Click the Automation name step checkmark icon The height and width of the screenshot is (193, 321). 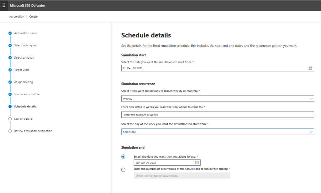click(x=10, y=33)
